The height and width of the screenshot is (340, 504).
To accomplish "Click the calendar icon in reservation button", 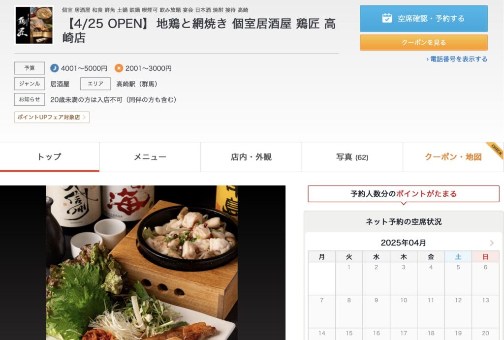I will pos(387,18).
